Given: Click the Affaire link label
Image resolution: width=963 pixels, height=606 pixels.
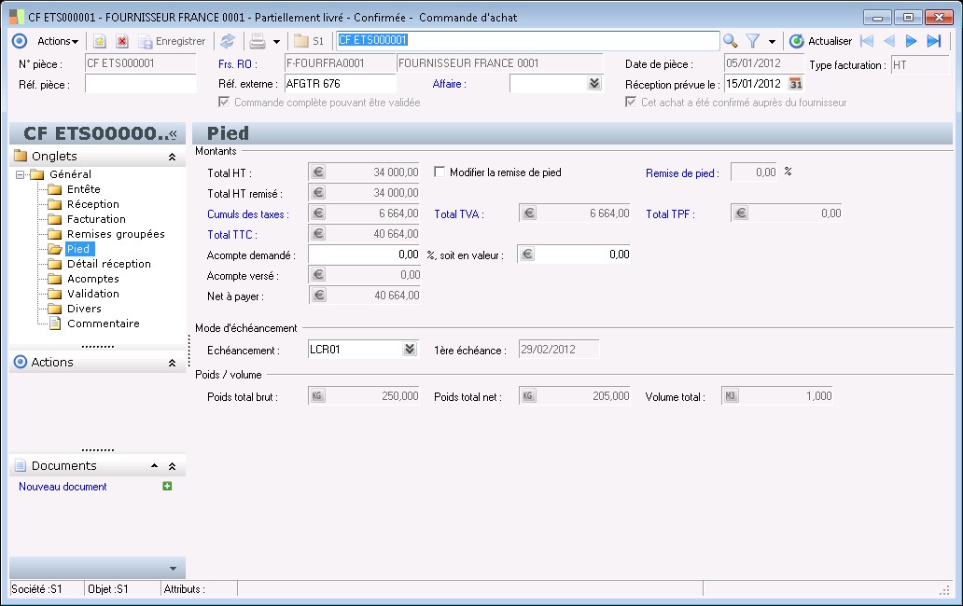Looking at the screenshot, I should 448,84.
